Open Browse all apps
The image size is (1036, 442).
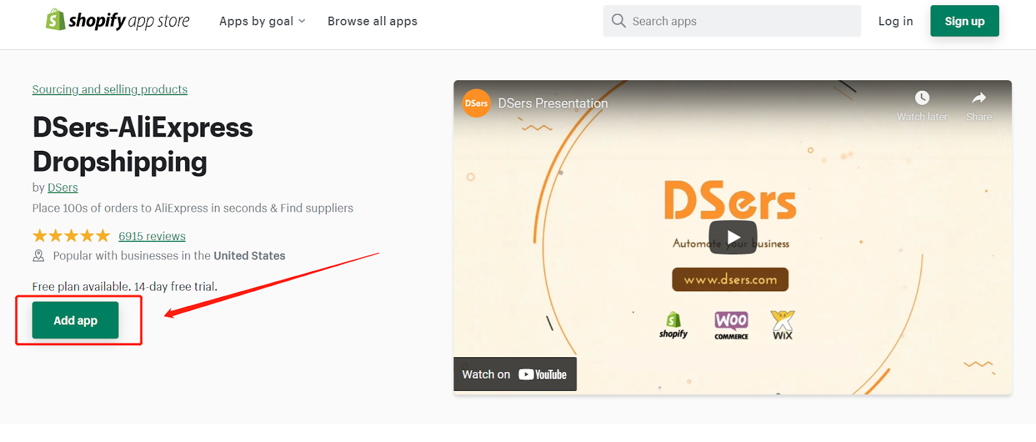[x=372, y=21]
